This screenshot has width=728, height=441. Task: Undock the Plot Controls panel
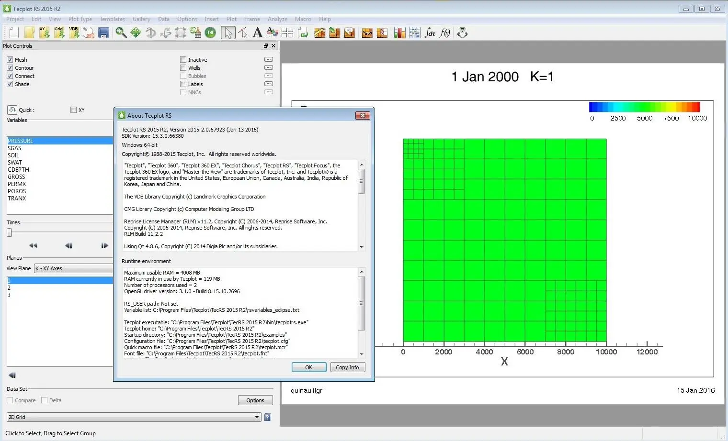(266, 46)
